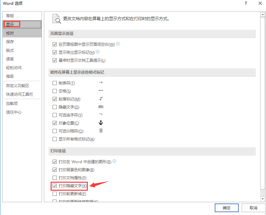Viewport: 266px width, 215px height.
Task: Close the Word 选项 dialog
Action: coord(260,4)
